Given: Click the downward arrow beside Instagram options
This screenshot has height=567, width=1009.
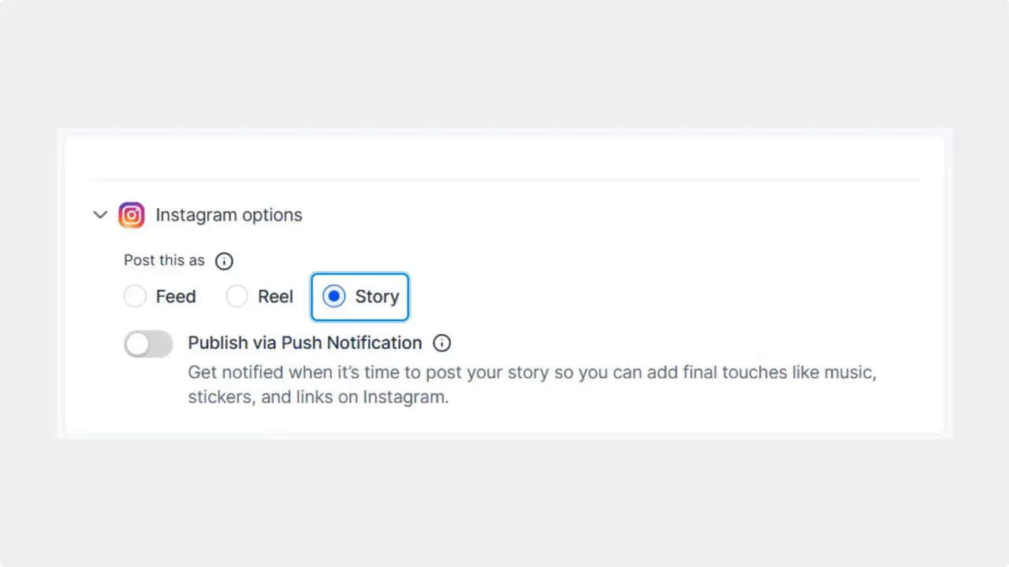Looking at the screenshot, I should (x=100, y=214).
